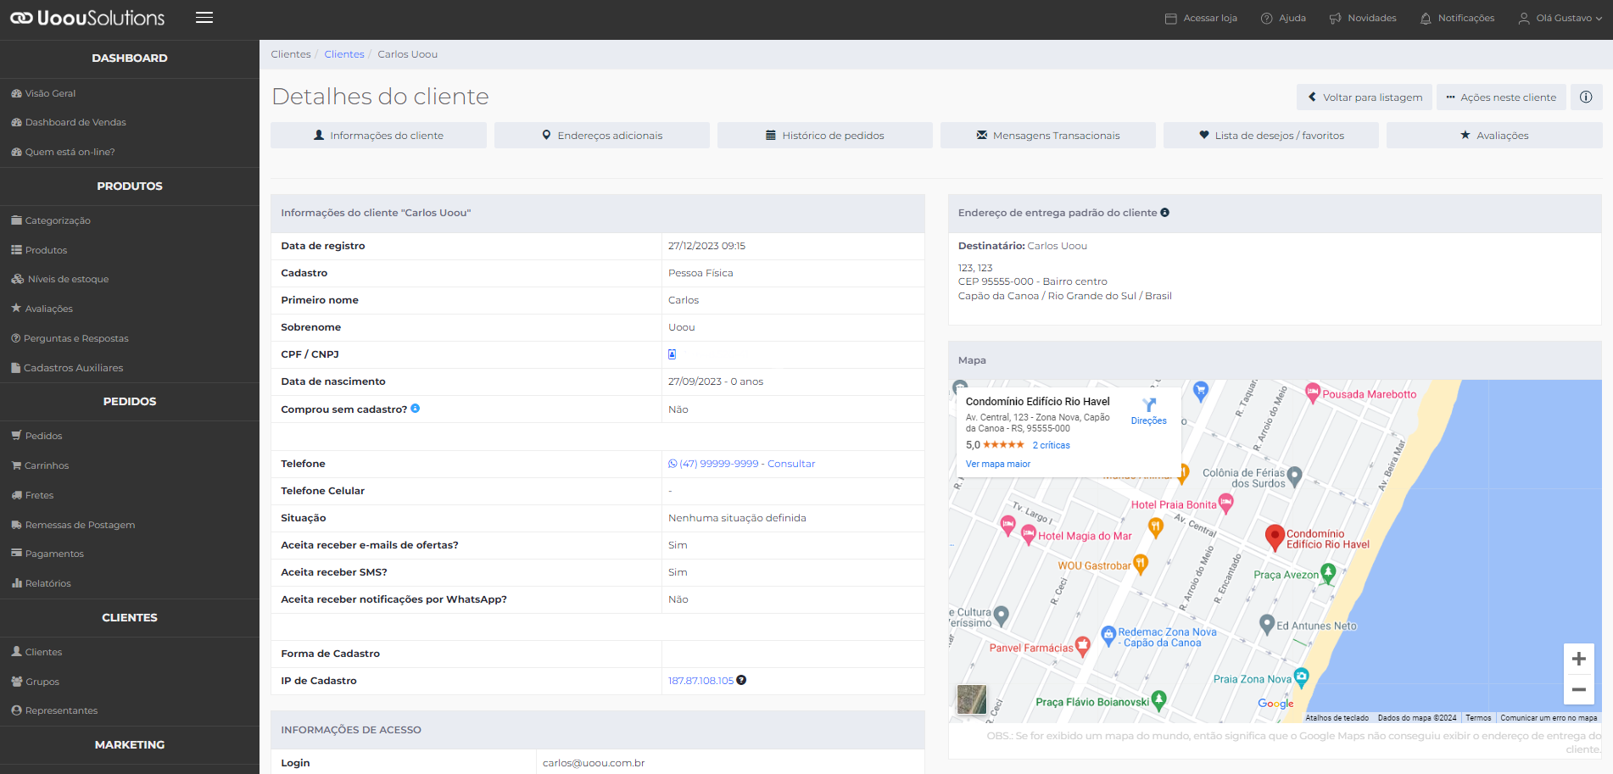The height and width of the screenshot is (774, 1613).
Task: Click the Hotel Praia Bonita map marker
Action: click(1225, 504)
